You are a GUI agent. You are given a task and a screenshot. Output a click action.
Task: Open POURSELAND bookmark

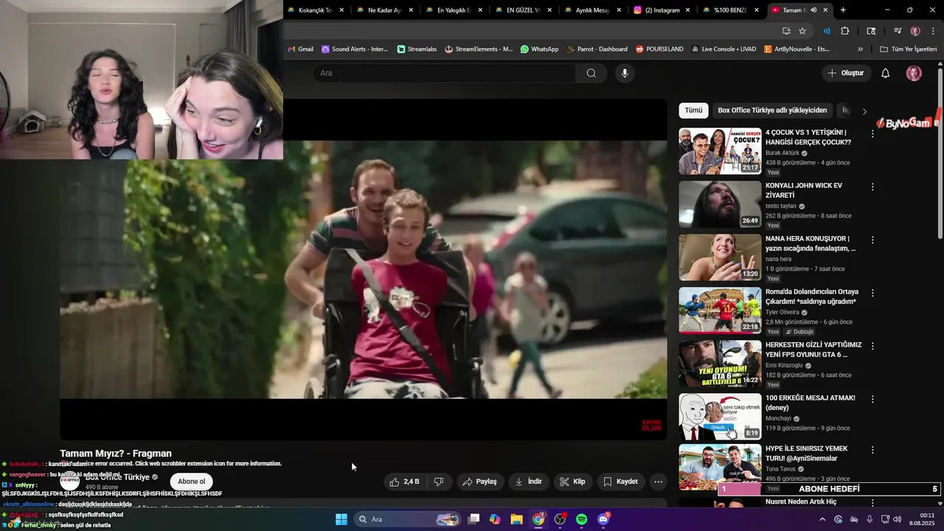pos(659,49)
